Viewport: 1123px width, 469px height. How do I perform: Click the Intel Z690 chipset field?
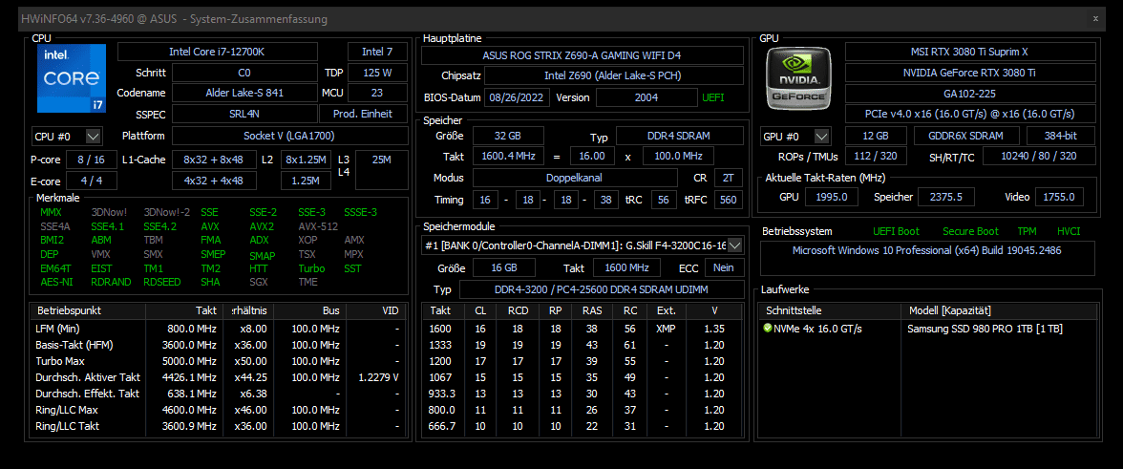(615, 75)
